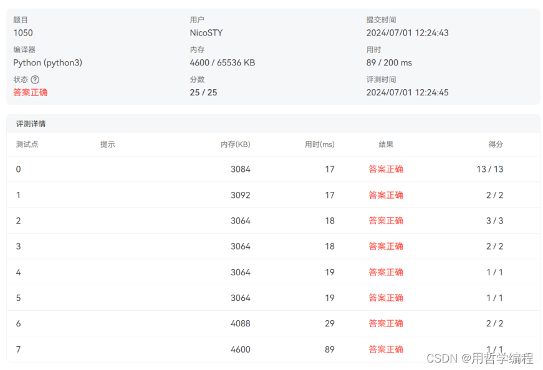Select time value 29
Viewport: 543px width, 370px height.
tap(330, 324)
